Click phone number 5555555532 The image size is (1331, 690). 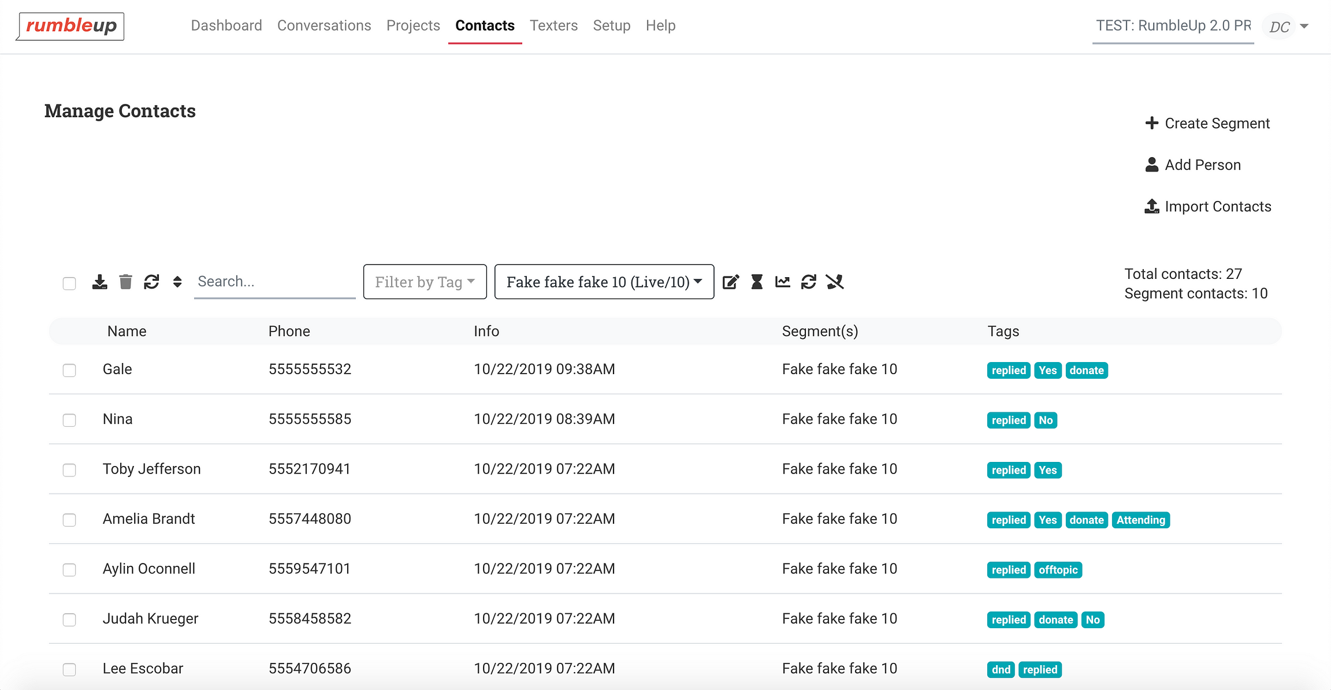coord(310,369)
